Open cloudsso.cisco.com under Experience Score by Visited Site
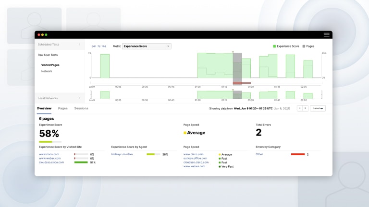The image size is (369, 207). pos(51,162)
